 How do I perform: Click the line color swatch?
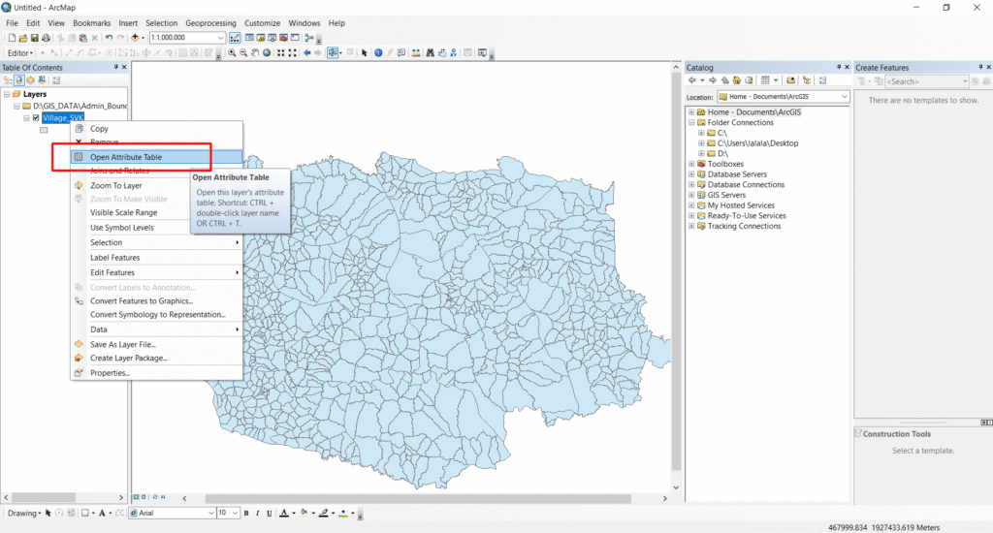pos(324,514)
